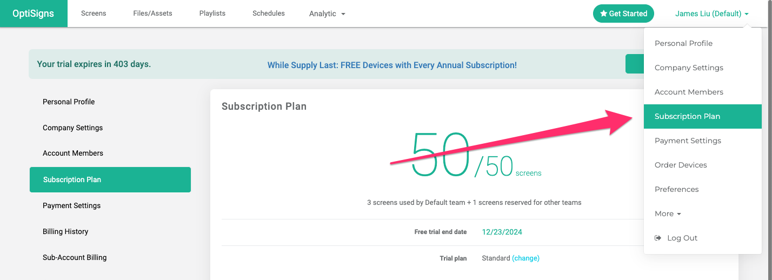772x280 pixels.
Task: Click the star icon in Get Started
Action: coord(604,14)
